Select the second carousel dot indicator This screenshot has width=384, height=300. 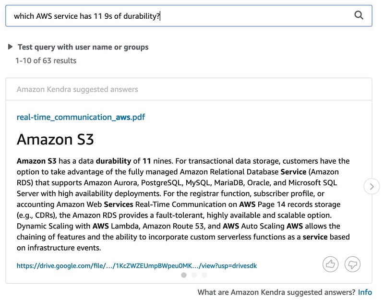coord(194,275)
